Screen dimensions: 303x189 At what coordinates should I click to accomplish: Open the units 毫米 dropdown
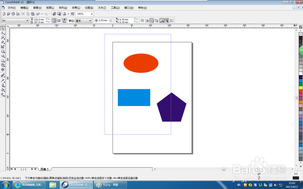(x=90, y=21)
